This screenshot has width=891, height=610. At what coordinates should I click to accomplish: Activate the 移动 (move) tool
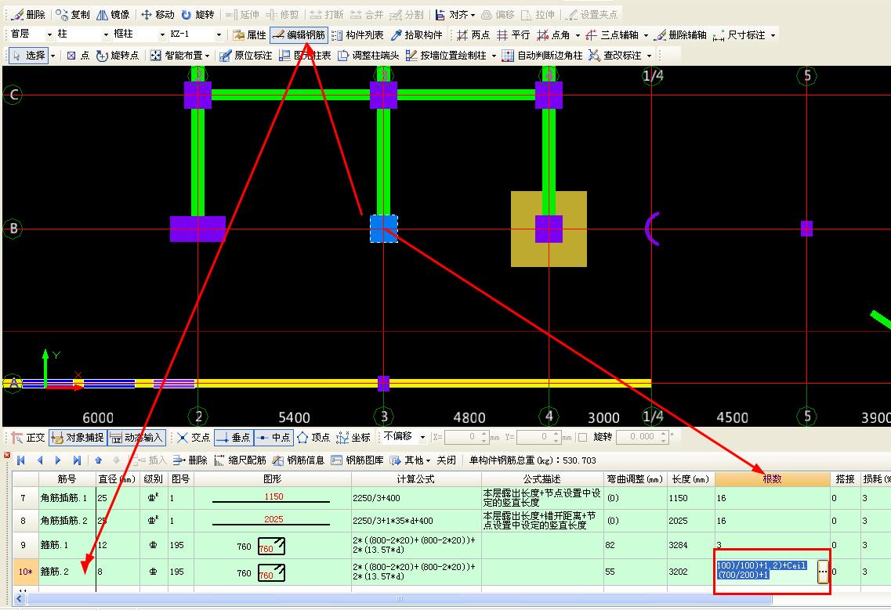click(x=158, y=14)
